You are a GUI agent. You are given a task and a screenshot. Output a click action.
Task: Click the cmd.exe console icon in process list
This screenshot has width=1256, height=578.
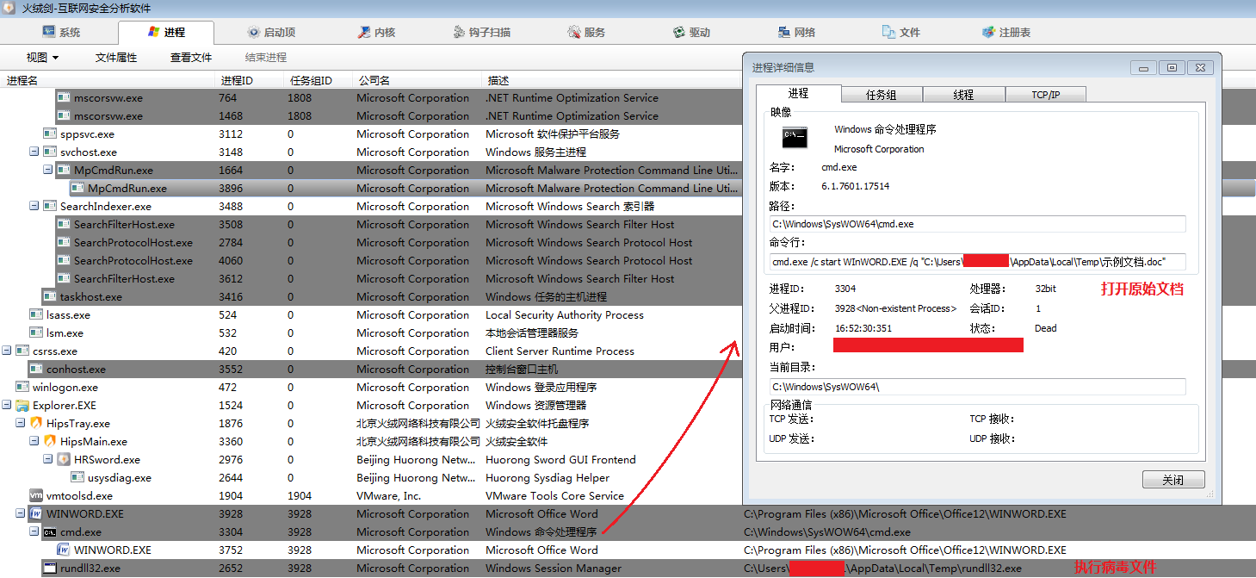click(50, 532)
